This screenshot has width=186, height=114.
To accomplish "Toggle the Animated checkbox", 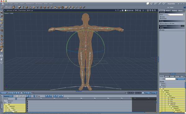I will (160, 19).
